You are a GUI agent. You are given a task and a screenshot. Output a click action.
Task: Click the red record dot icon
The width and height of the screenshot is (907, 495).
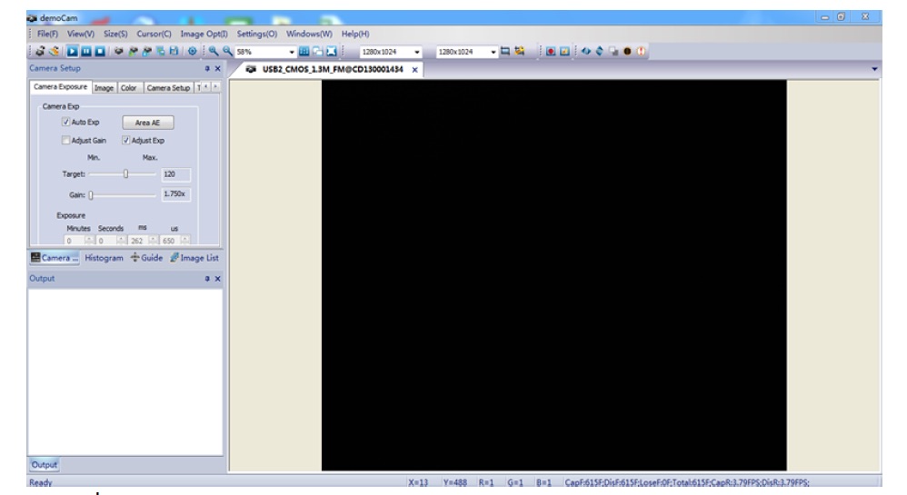551,52
